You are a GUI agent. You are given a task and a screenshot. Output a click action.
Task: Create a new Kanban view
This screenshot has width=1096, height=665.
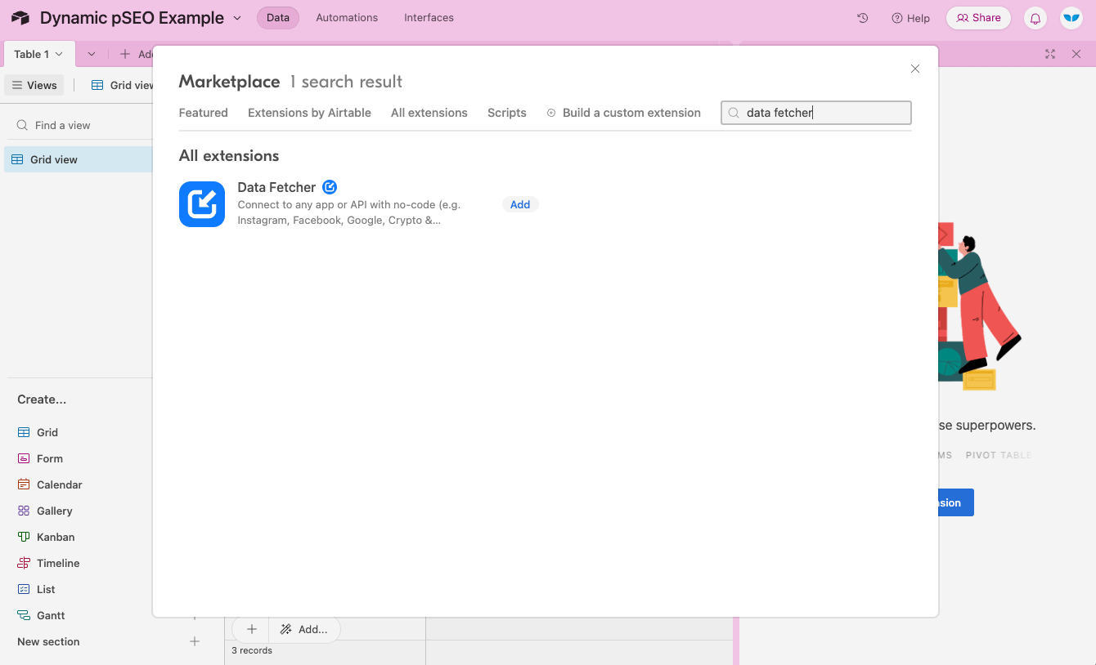pos(56,537)
